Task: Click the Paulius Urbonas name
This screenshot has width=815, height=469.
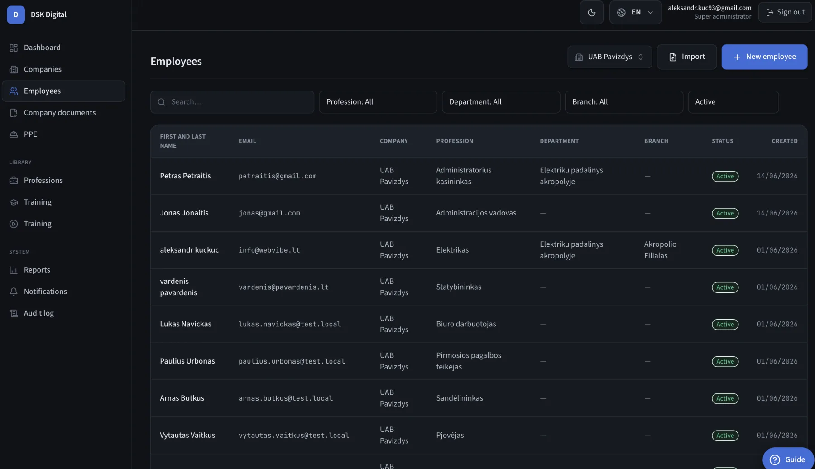Action: pos(187,361)
